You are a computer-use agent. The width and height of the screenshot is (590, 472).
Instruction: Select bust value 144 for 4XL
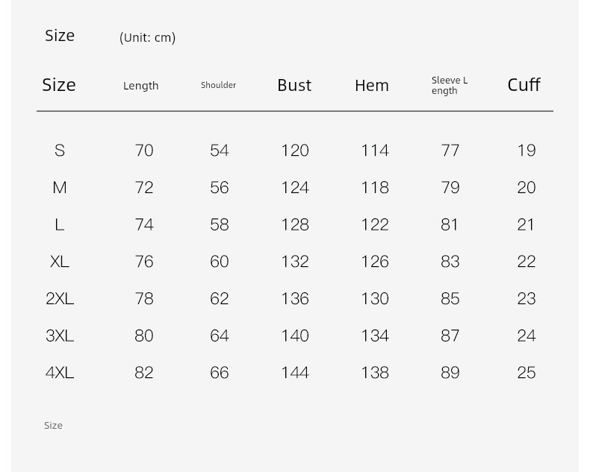(295, 373)
